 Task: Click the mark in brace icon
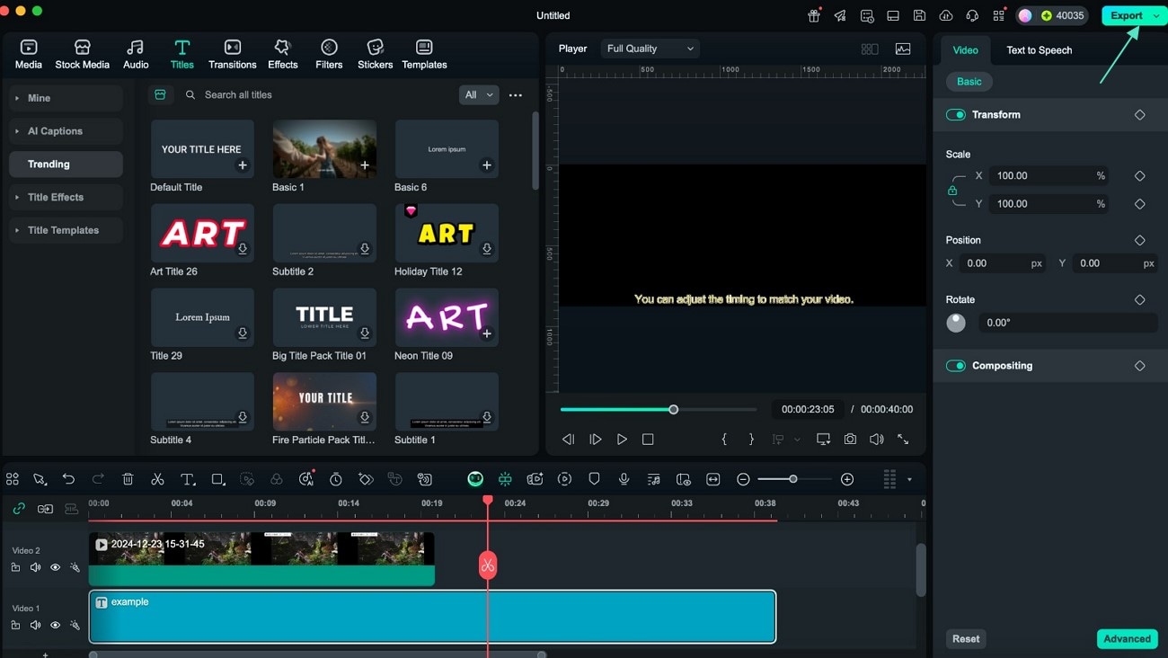point(724,440)
